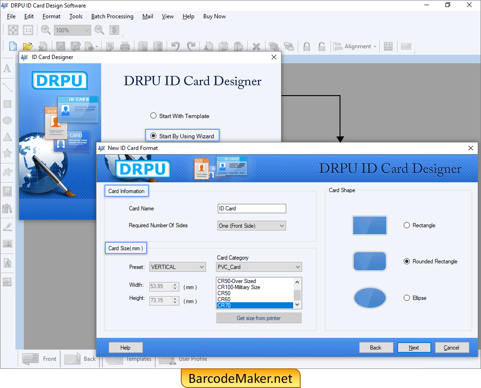Switch to the Front tab at bottom
This screenshot has height=388, width=481.
39,359
